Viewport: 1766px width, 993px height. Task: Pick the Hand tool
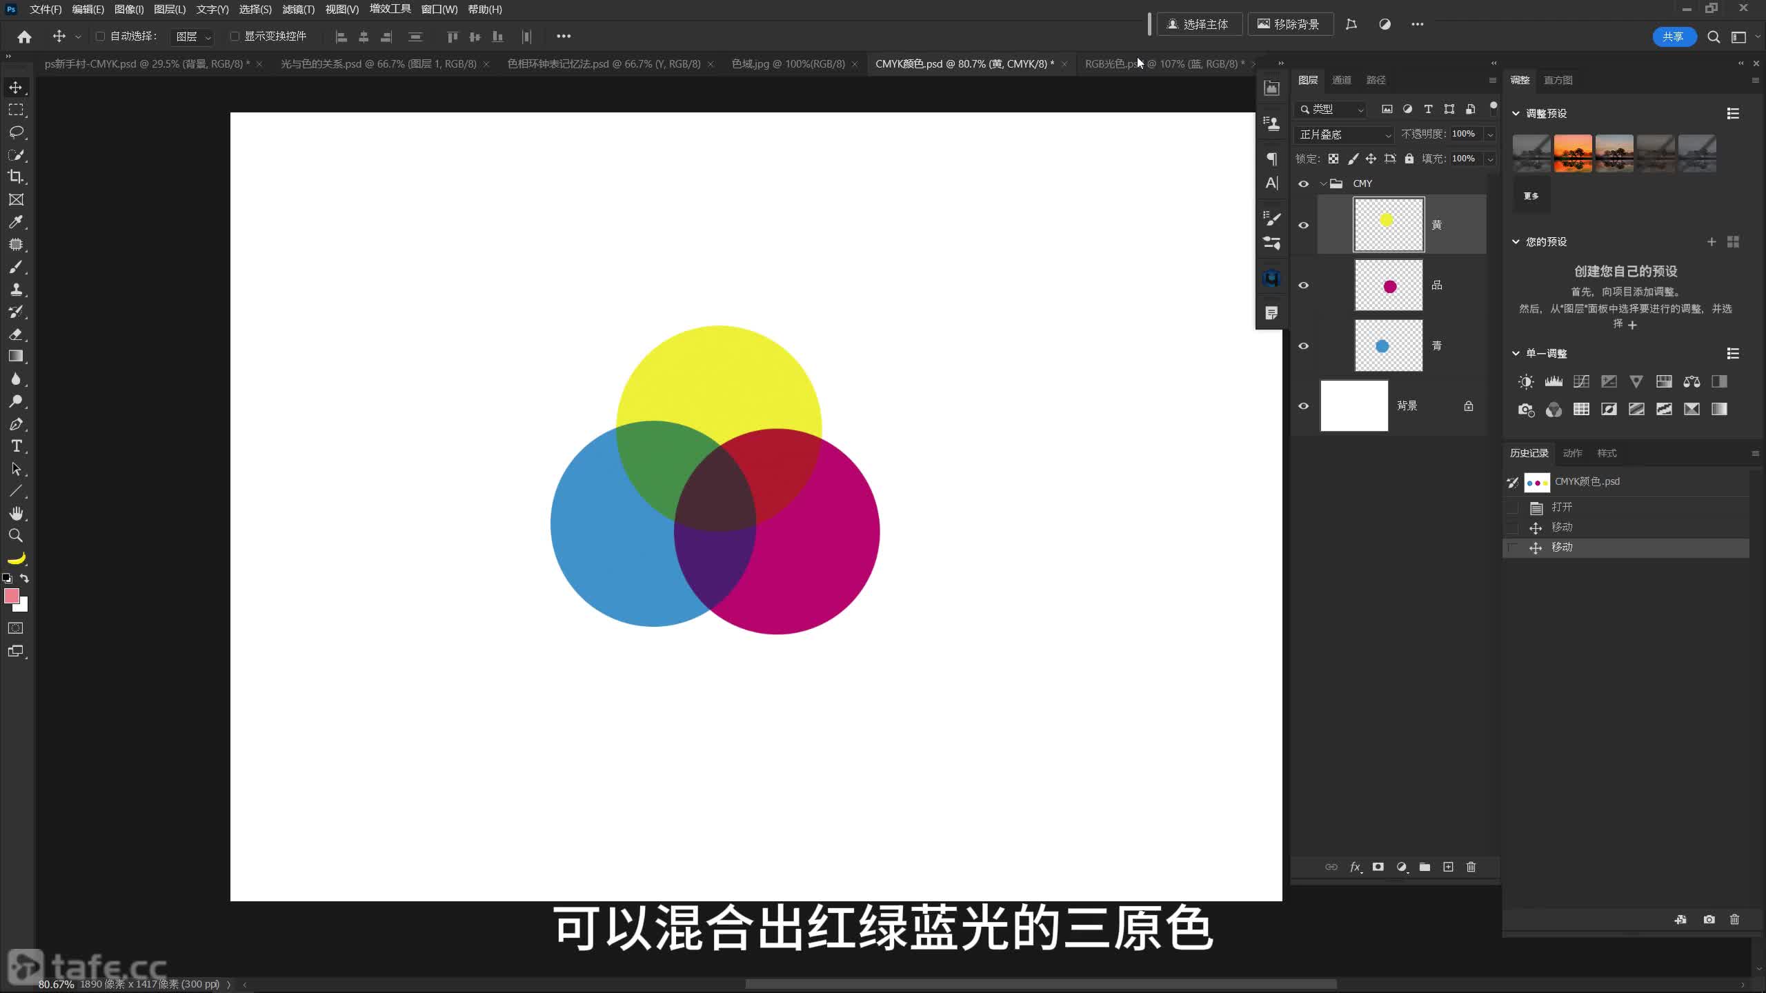[16, 513]
